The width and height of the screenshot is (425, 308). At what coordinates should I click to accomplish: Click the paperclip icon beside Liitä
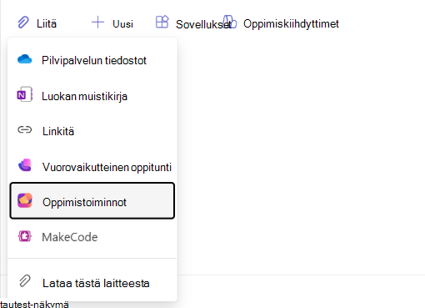23,23
